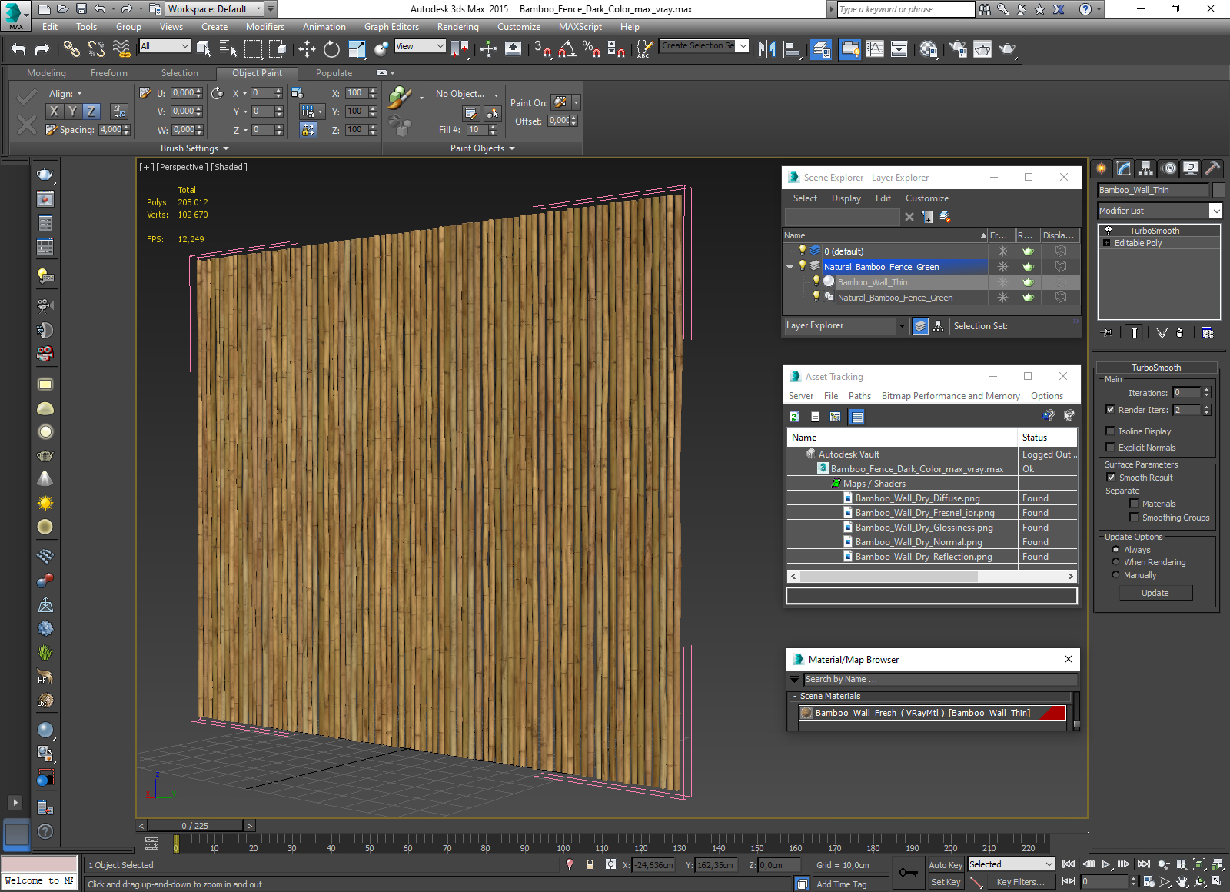This screenshot has width=1230, height=892.
Task: Click the Undo arrow in main toolbar
Action: [18, 49]
